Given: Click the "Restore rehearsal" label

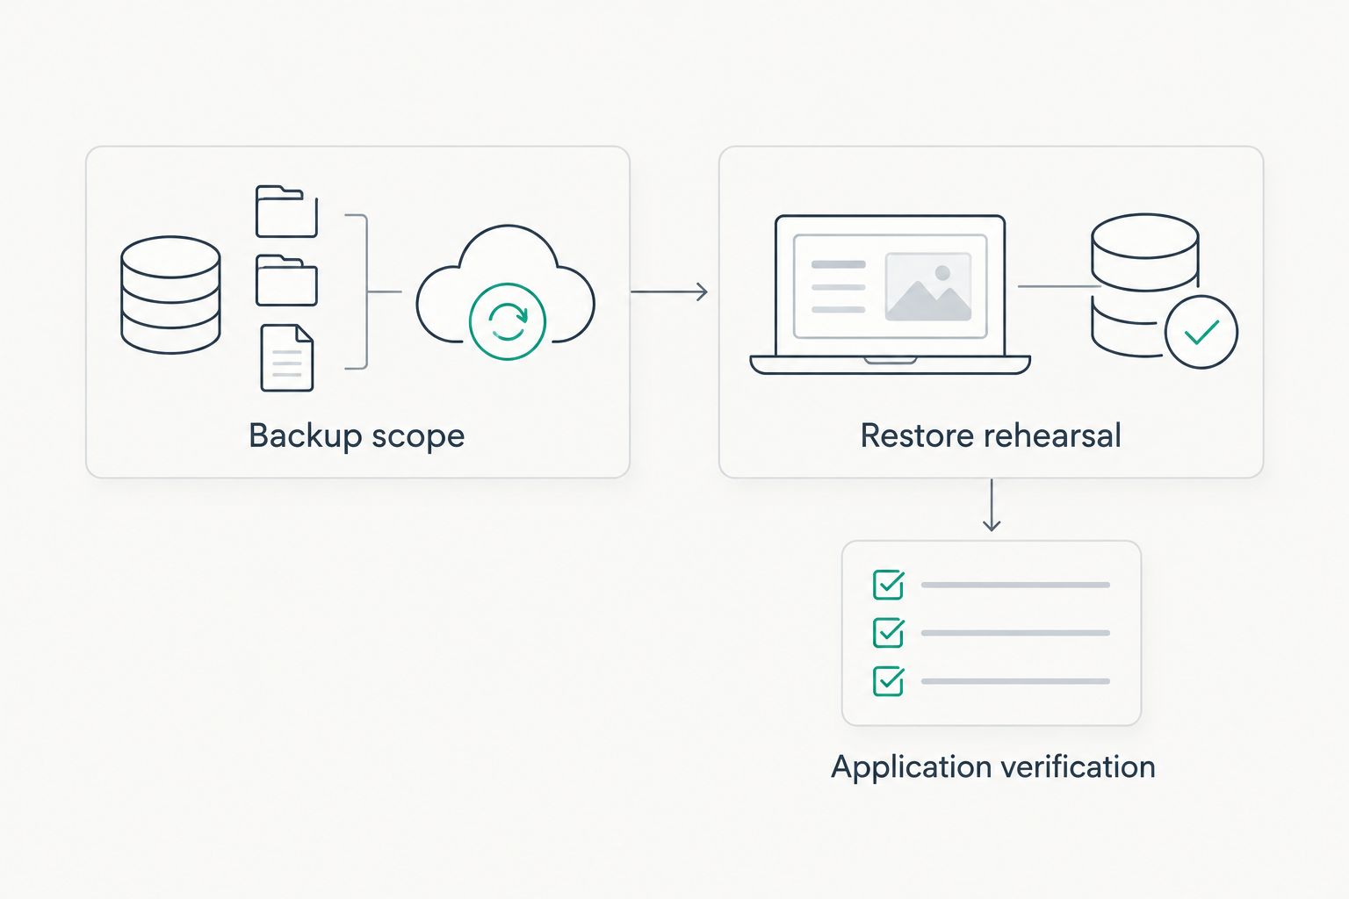Looking at the screenshot, I should pyautogui.click(x=991, y=435).
